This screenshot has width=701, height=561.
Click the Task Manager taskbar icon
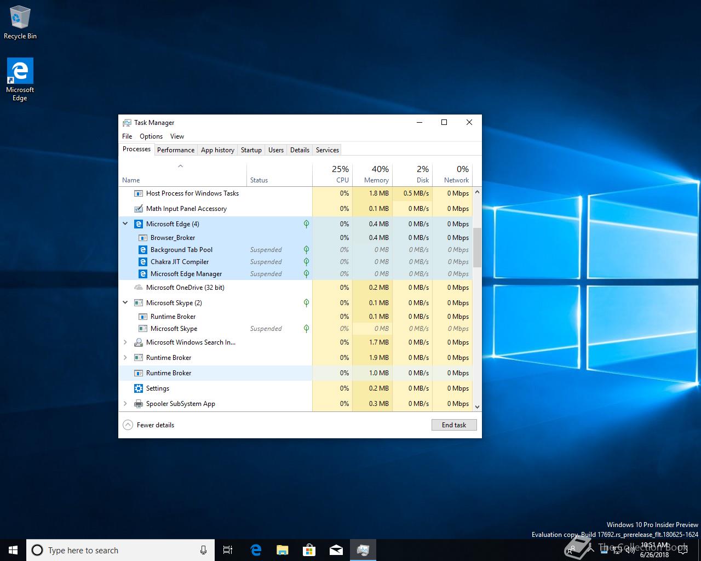363,550
